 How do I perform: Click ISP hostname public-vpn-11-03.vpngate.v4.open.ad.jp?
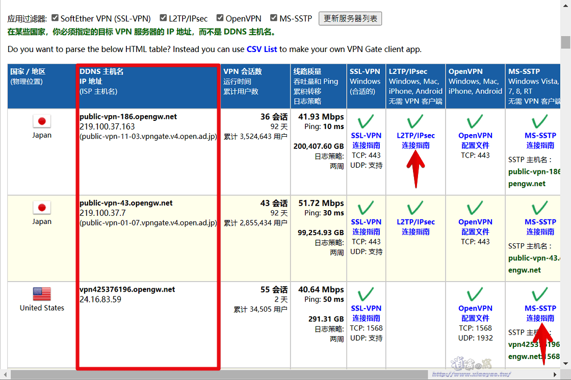(x=148, y=136)
